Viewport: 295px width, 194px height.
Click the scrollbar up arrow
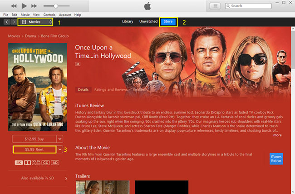point(293,29)
